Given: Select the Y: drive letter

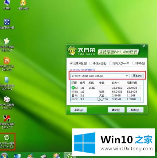Looking at the screenshot, I should (x=77, y=100).
